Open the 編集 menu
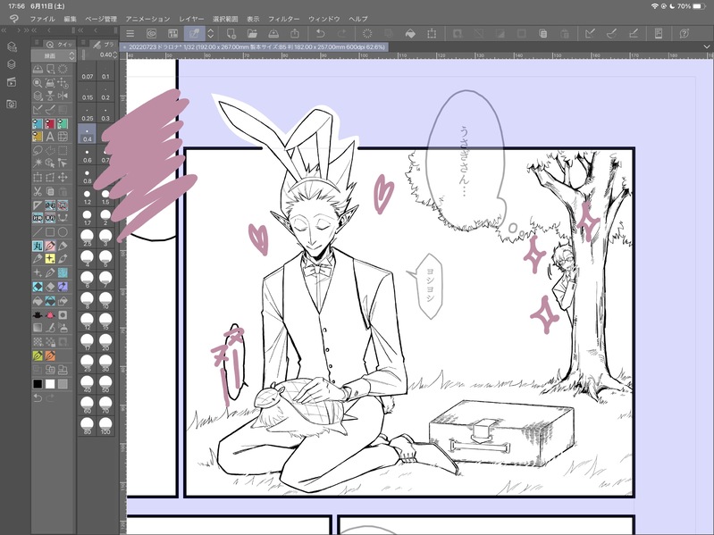 click(x=70, y=19)
